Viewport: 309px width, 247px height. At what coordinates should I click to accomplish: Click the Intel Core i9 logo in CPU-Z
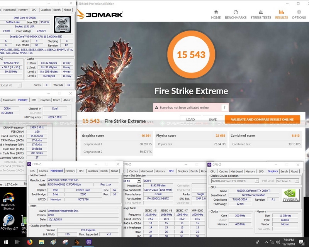point(63,24)
